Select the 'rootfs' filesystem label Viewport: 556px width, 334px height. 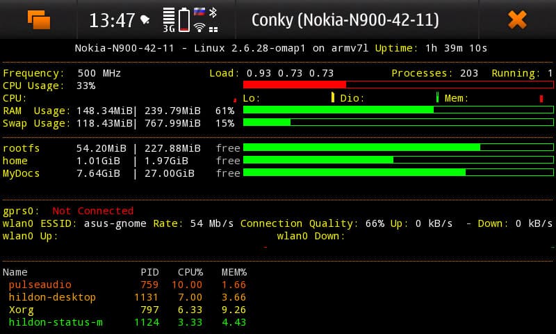(21, 148)
